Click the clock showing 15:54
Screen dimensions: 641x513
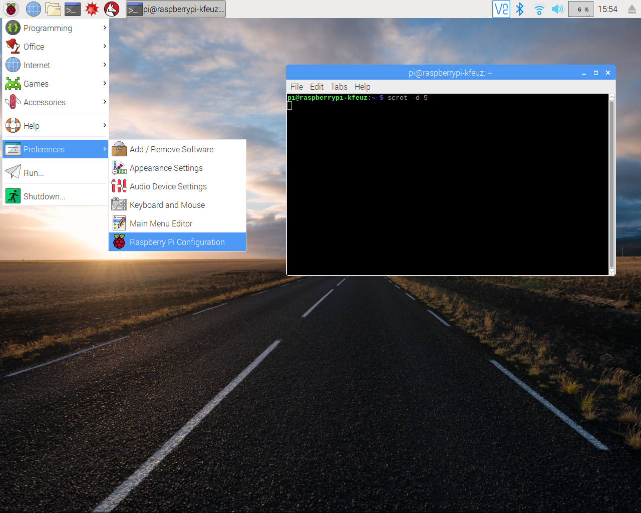[607, 9]
